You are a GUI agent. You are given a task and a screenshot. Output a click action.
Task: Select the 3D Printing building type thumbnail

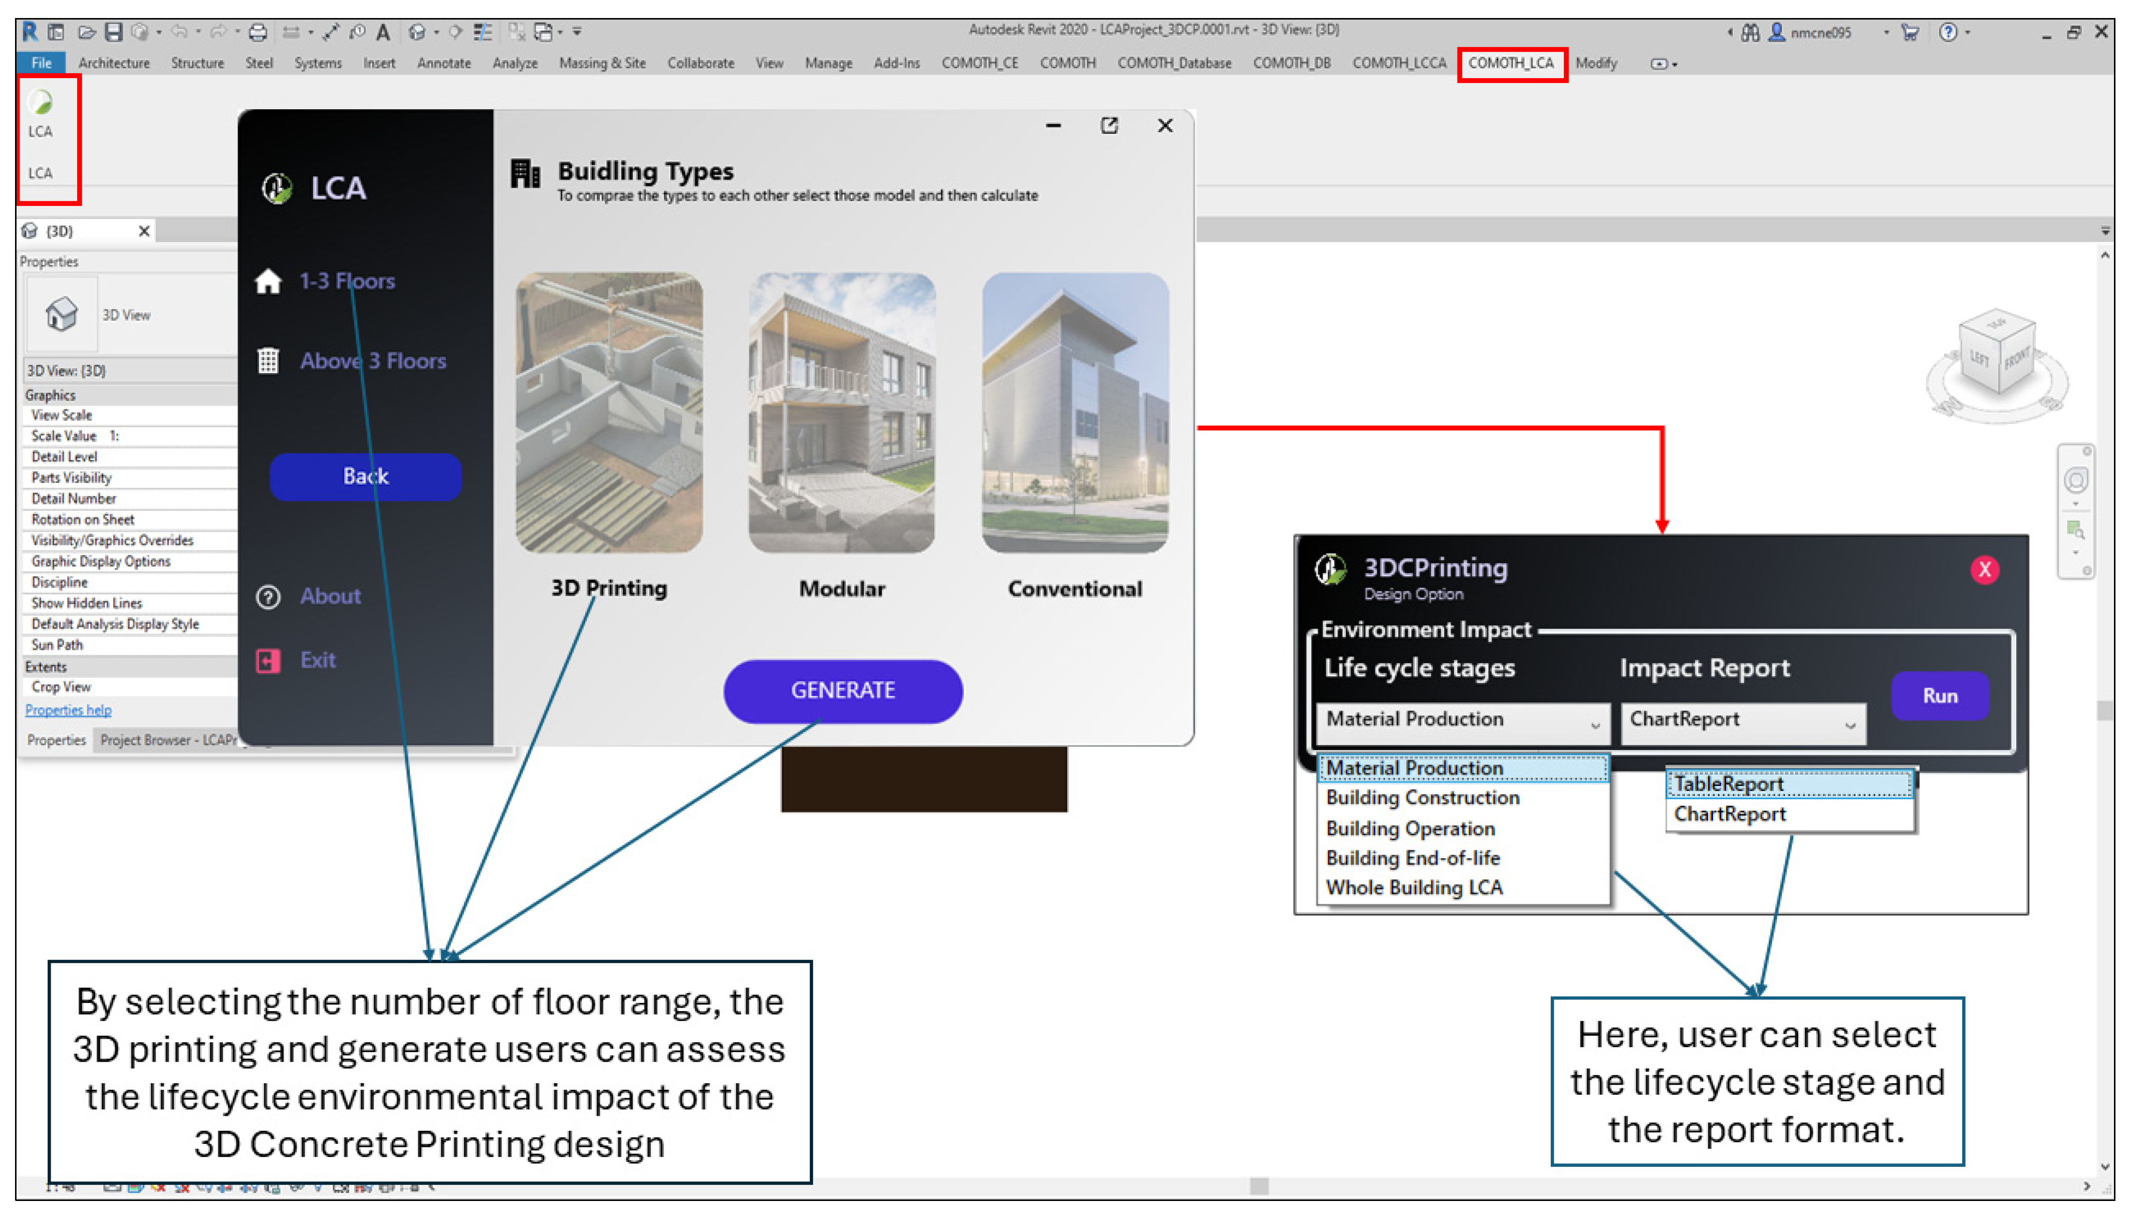tap(609, 413)
